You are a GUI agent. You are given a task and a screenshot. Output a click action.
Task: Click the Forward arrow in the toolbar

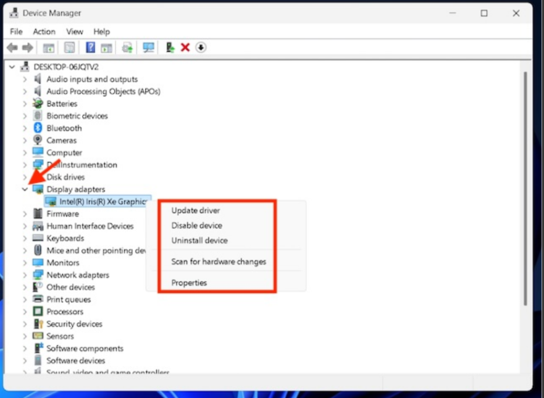click(27, 48)
